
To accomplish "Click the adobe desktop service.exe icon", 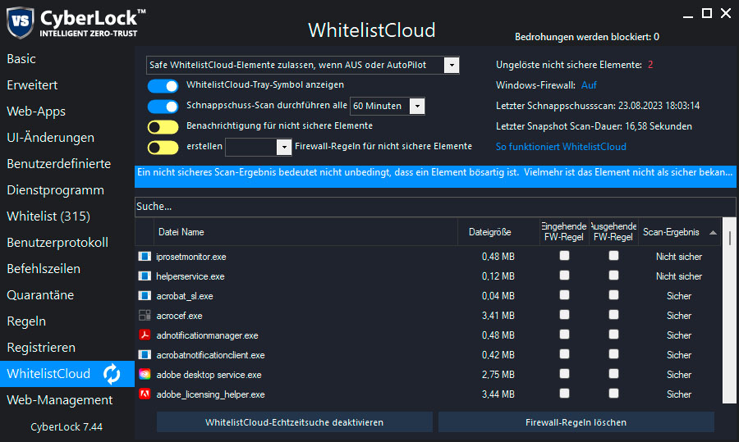I will click(145, 375).
